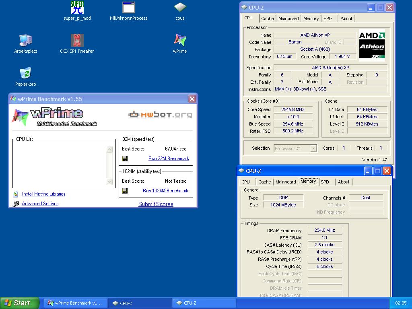Switch to SPD tab in lower CPU-Z

325,182
